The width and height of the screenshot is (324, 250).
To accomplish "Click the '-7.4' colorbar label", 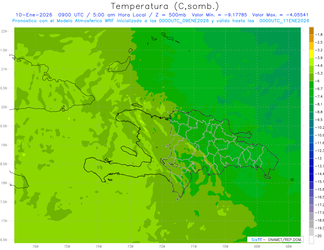I will (x=319, y=97).
